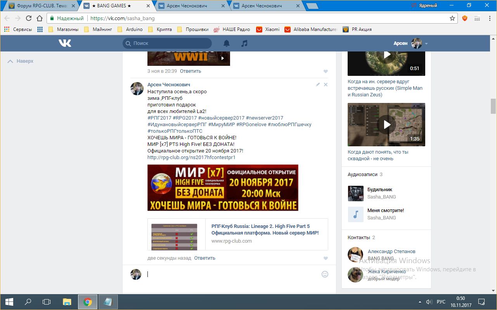Open Крипта bookmarks folder

(160, 29)
